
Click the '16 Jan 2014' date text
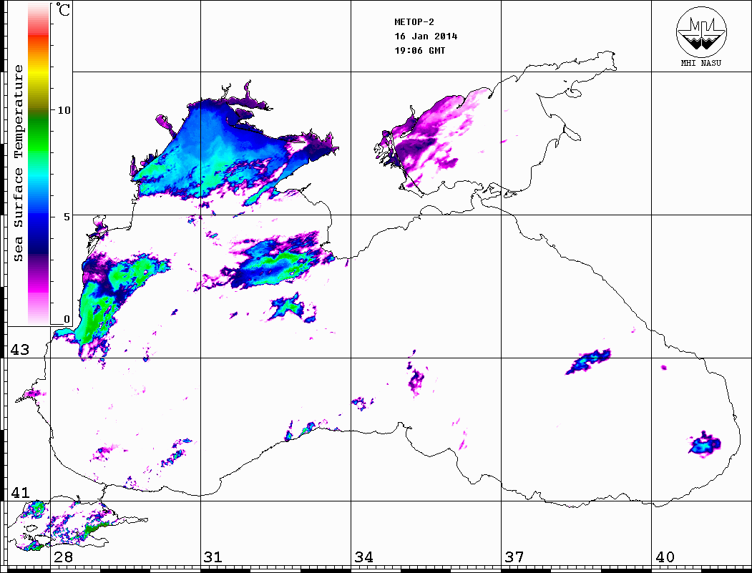[x=426, y=36]
